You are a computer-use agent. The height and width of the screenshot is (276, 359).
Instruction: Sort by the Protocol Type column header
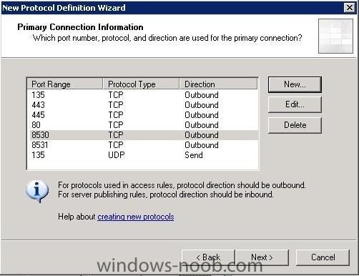click(x=141, y=84)
